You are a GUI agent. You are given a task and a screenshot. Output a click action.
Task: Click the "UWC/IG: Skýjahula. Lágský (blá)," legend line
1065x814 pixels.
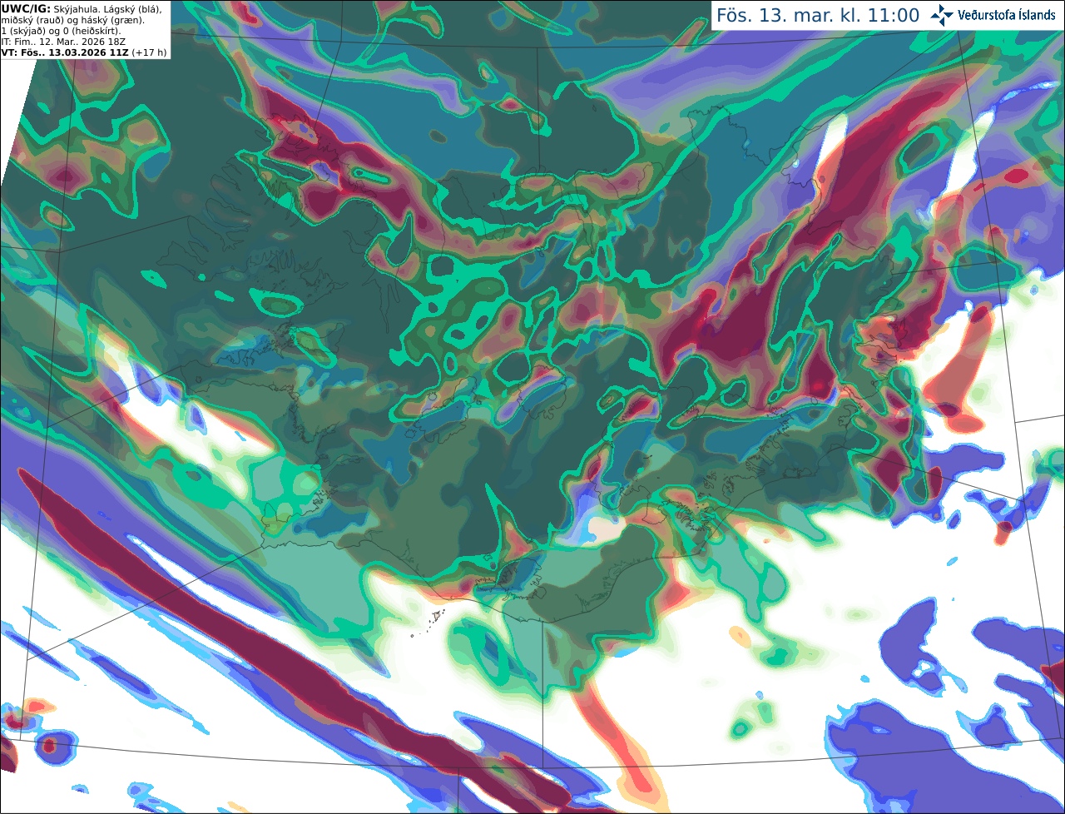point(82,9)
